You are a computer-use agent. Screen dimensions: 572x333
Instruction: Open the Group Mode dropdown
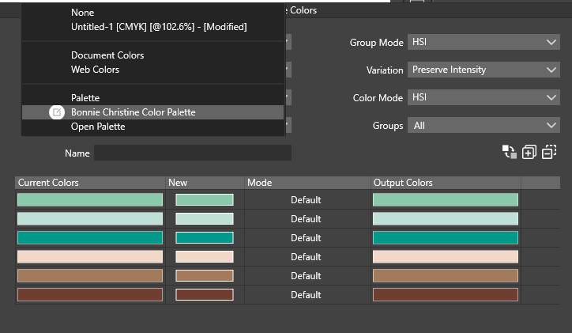484,43
